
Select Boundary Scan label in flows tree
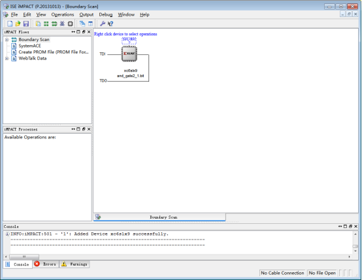(34, 40)
